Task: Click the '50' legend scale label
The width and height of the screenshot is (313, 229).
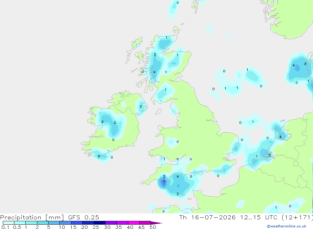Action: pyautogui.click(x=153, y=227)
